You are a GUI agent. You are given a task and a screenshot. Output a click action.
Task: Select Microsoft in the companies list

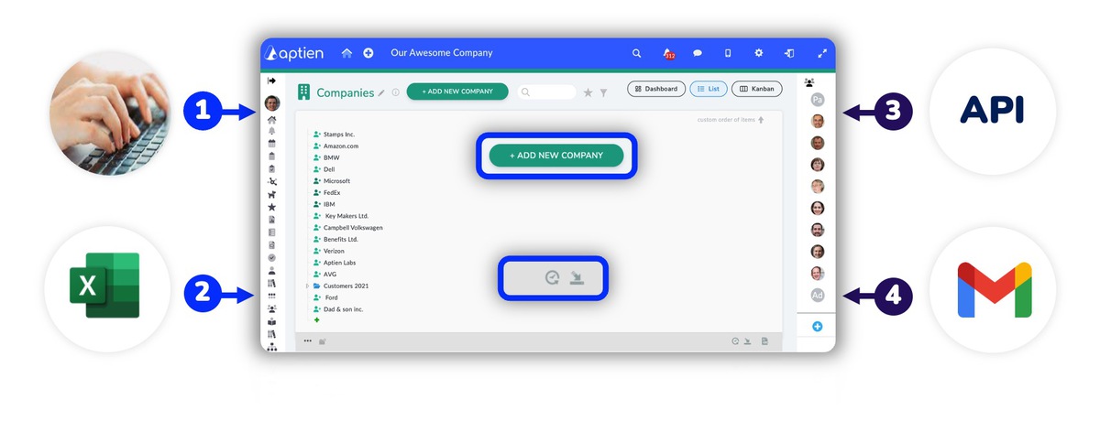(x=337, y=181)
